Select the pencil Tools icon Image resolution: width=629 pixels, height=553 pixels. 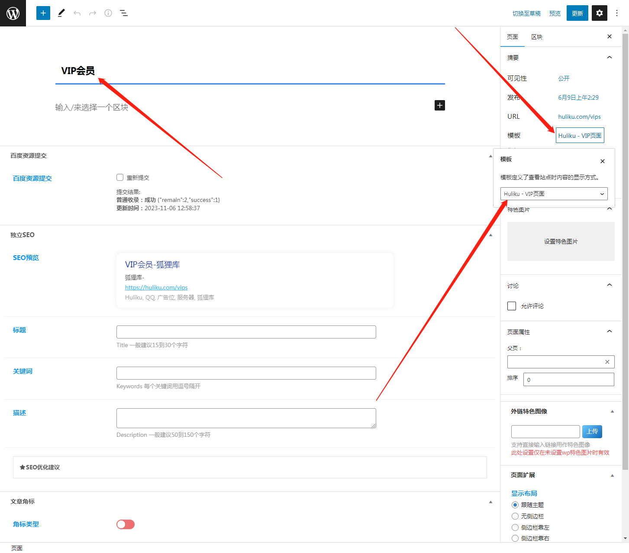pyautogui.click(x=61, y=13)
